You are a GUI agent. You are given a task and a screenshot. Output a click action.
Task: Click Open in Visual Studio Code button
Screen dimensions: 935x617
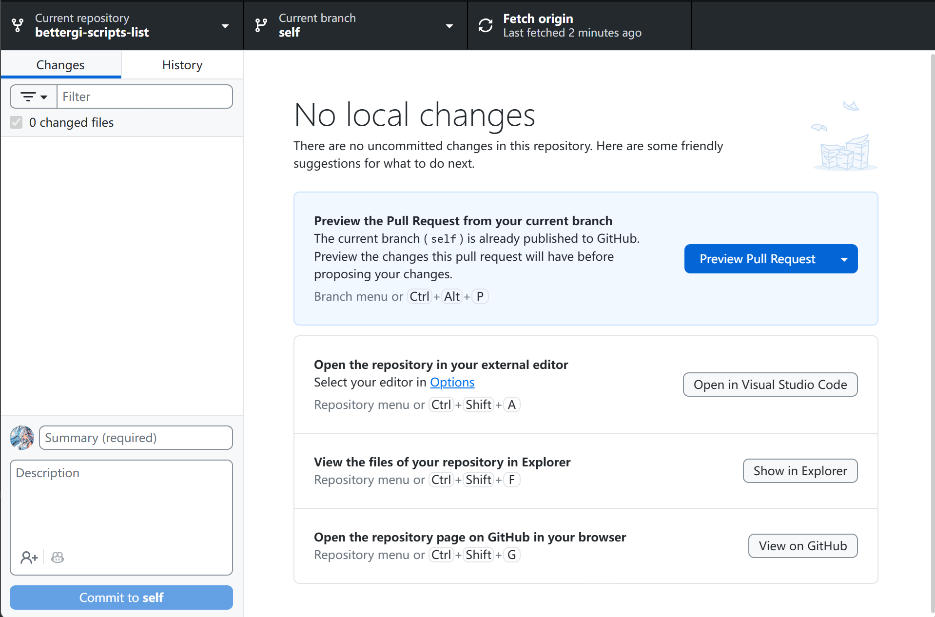770,385
